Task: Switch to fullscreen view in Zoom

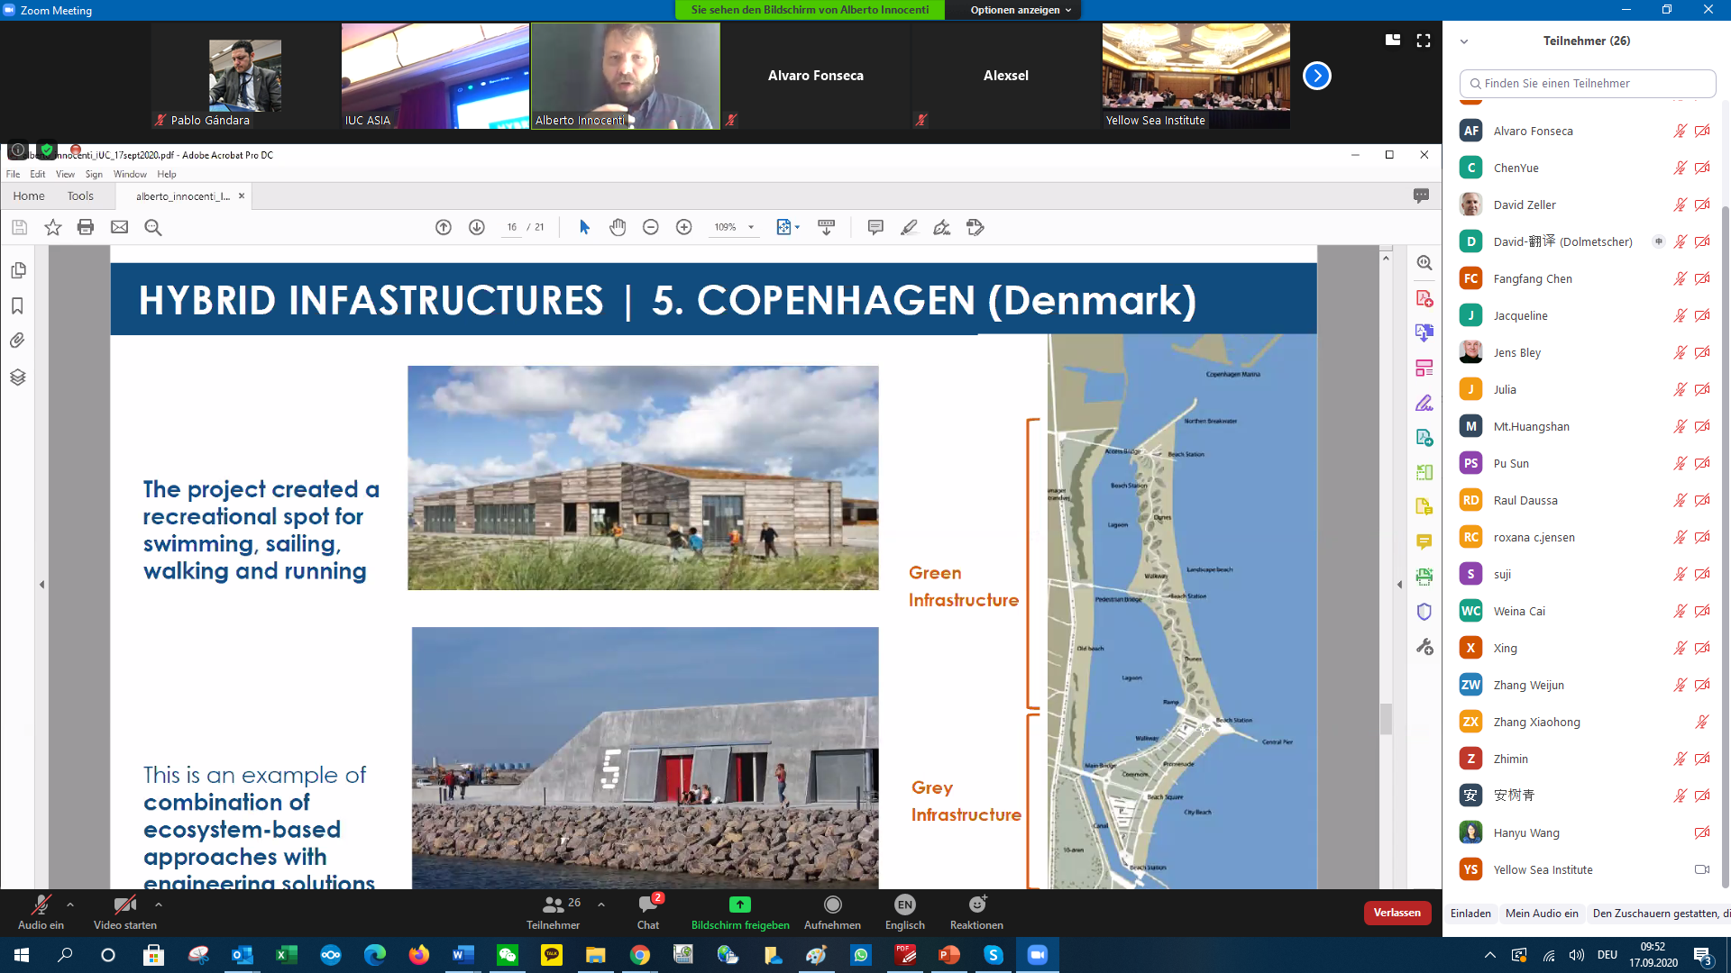Action: tap(1424, 41)
